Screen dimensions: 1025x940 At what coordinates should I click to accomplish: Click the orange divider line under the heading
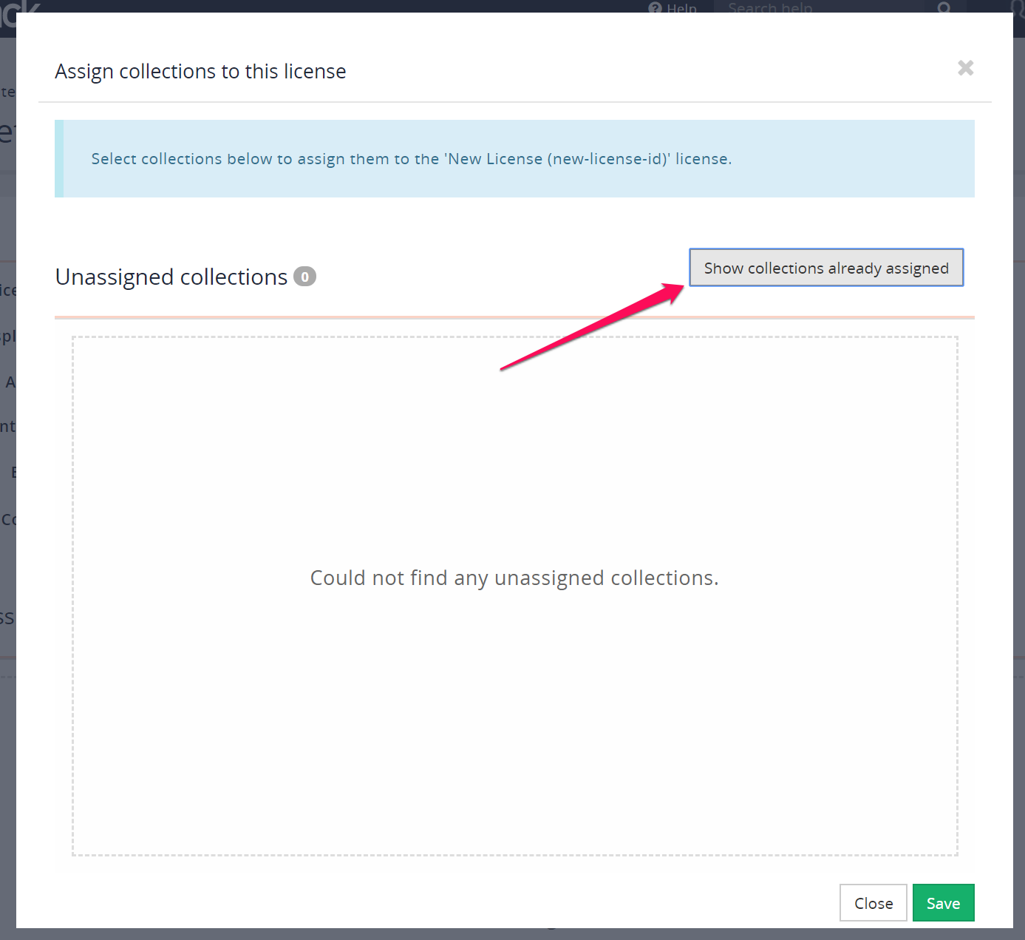pyautogui.click(x=514, y=317)
